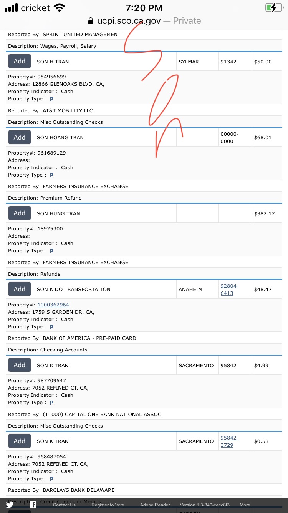Screen dimensions: 288x513
Task: Open the More footer menu
Action: point(245,505)
